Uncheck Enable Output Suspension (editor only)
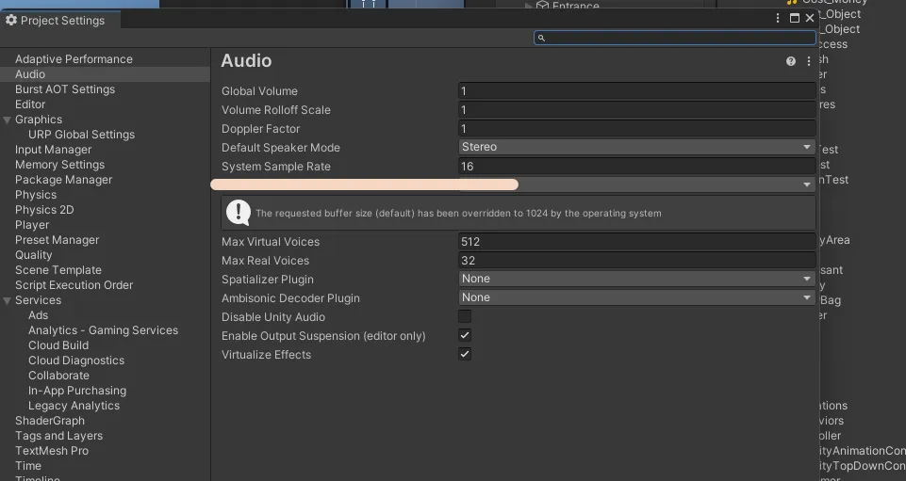Image resolution: width=906 pixels, height=481 pixels. click(x=465, y=335)
